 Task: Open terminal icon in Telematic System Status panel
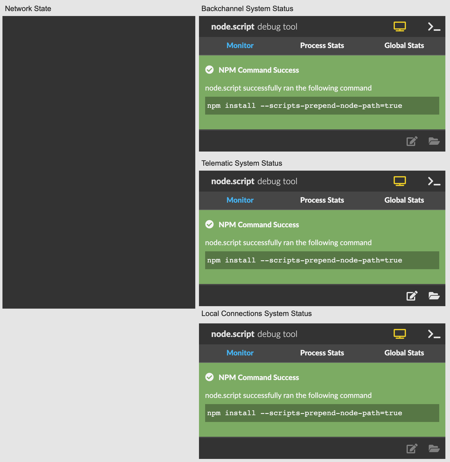[x=434, y=181]
